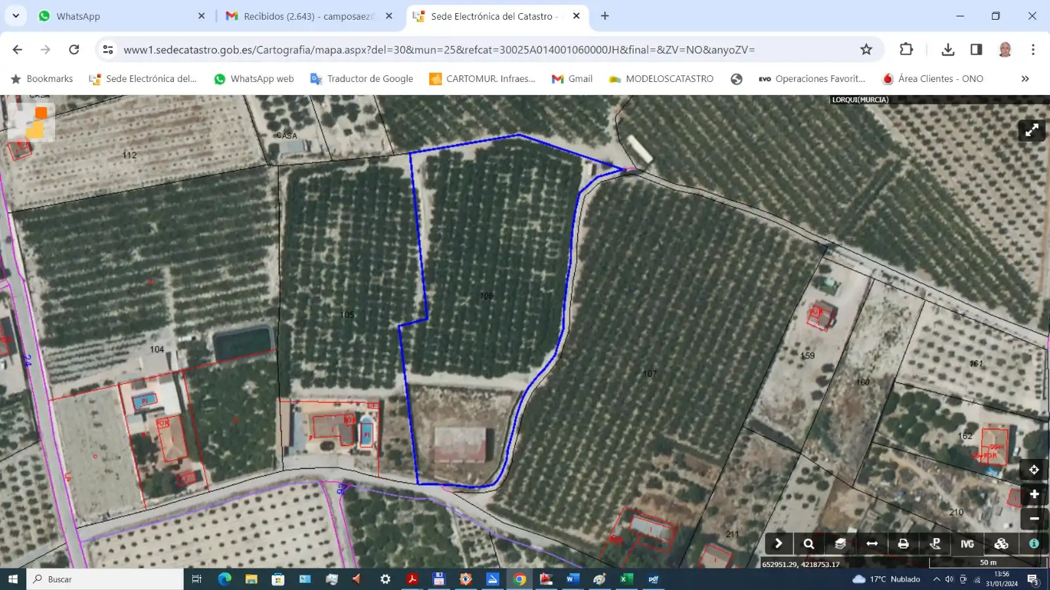Open Microsoft Store from the taskbar

pos(278,579)
